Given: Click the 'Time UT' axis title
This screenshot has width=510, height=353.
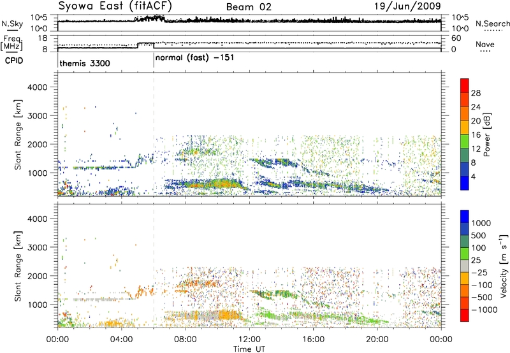Looking at the screenshot, I should tap(249, 349).
